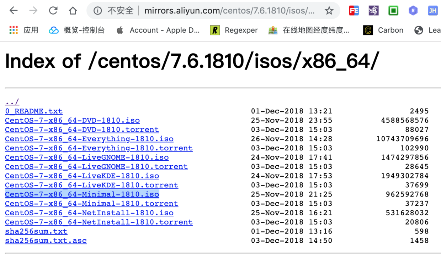Open the JH extension icon
Image resolution: width=441 pixels, height=254 pixels.
point(433,11)
